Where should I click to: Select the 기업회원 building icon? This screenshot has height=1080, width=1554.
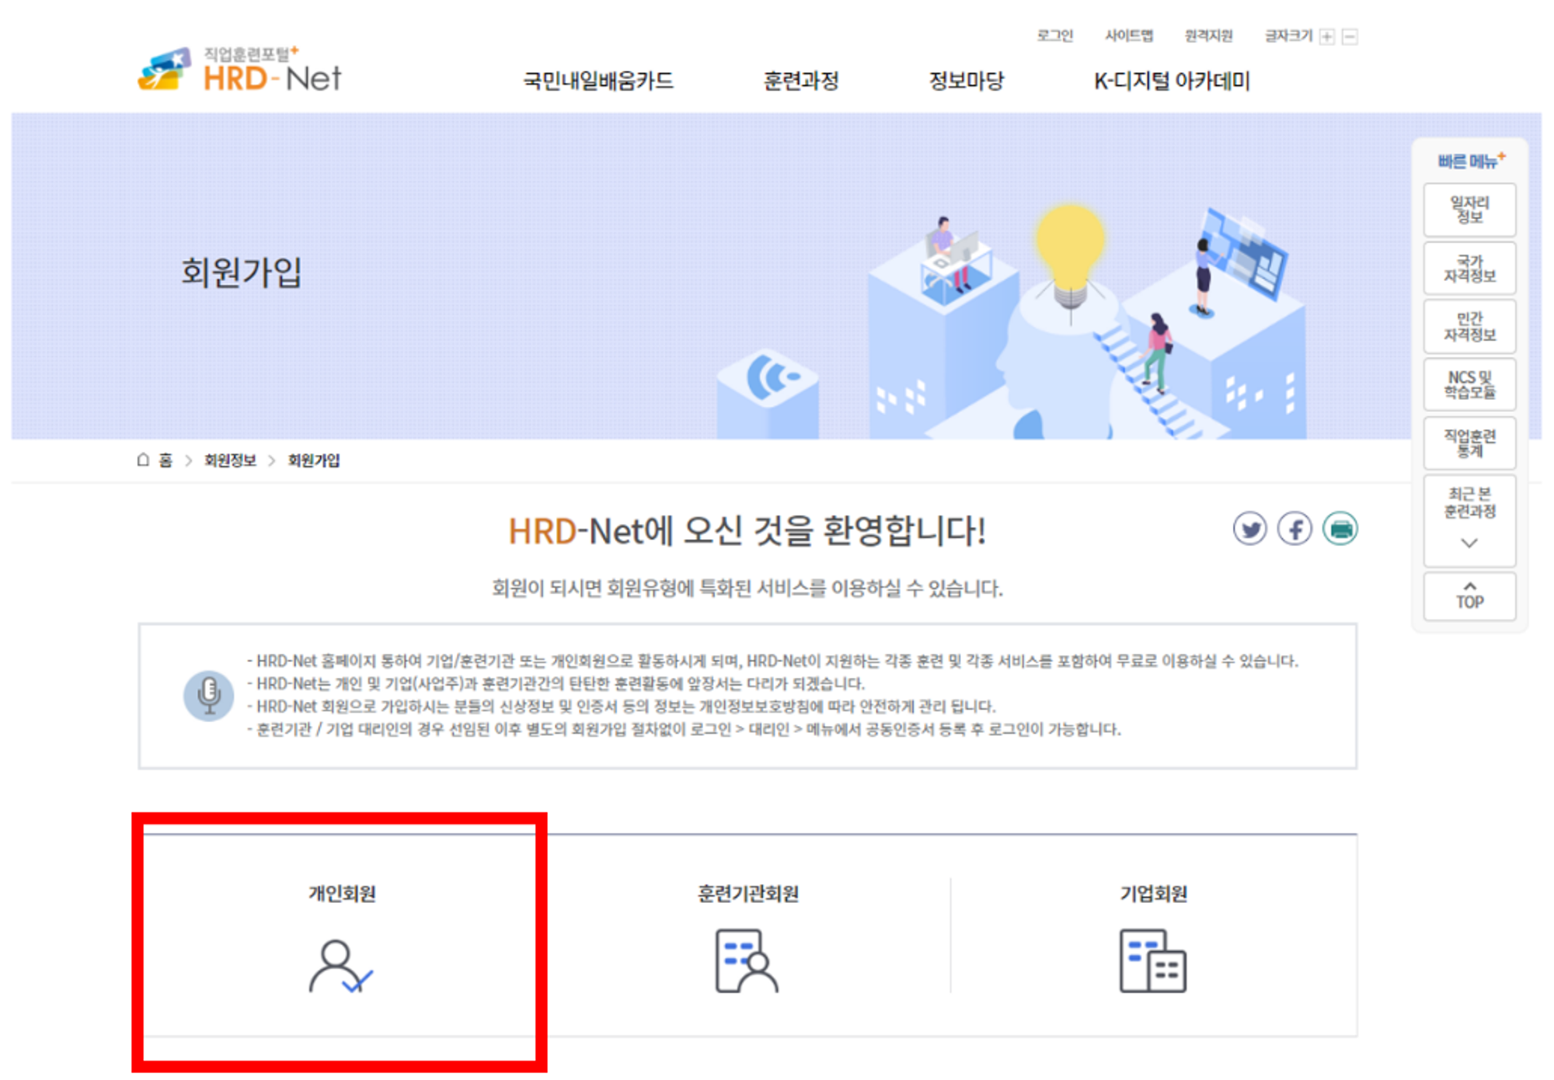point(1153,960)
